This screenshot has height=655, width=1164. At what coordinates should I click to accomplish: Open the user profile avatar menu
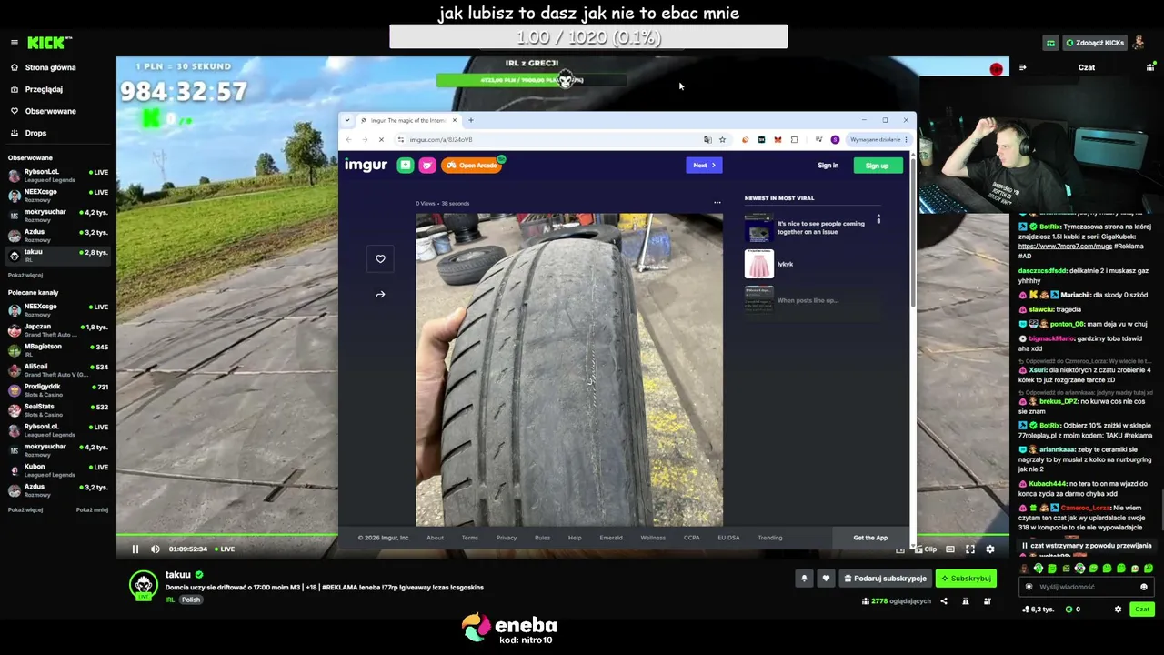pyautogui.click(x=1139, y=43)
